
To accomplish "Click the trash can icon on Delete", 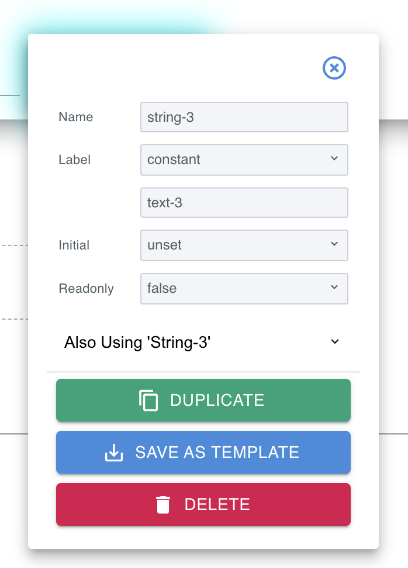I will pos(163,505).
